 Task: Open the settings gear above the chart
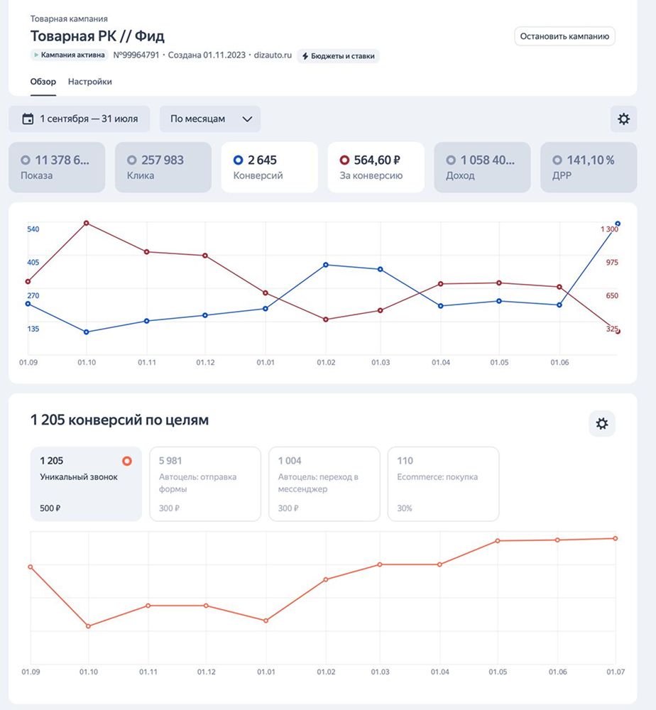pos(623,119)
